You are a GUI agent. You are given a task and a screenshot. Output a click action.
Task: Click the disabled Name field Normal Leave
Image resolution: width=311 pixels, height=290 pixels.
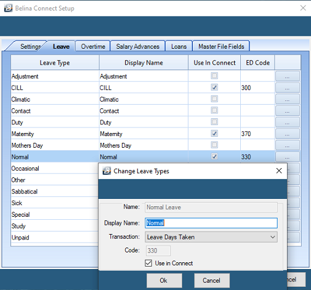(211, 207)
